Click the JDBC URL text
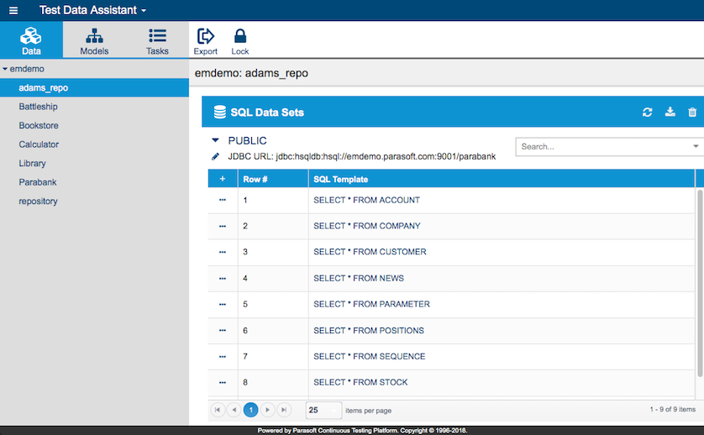This screenshot has height=435, width=704. [x=362, y=156]
